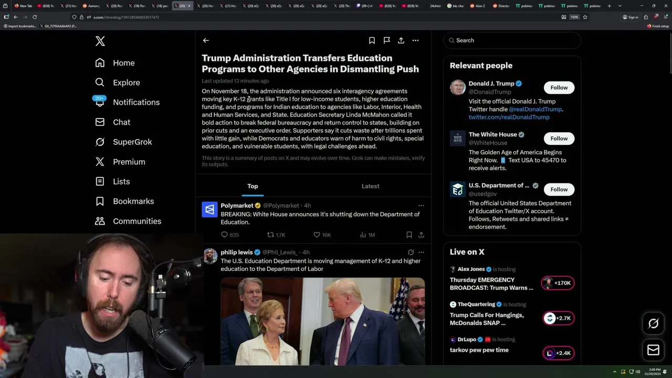Follow Donald J. Trump
This screenshot has width=672, height=378.
tap(559, 88)
